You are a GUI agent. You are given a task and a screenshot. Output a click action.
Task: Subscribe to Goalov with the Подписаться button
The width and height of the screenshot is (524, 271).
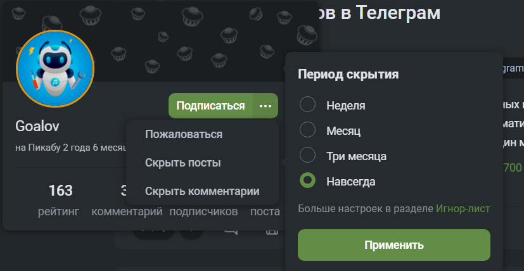pyautogui.click(x=210, y=106)
